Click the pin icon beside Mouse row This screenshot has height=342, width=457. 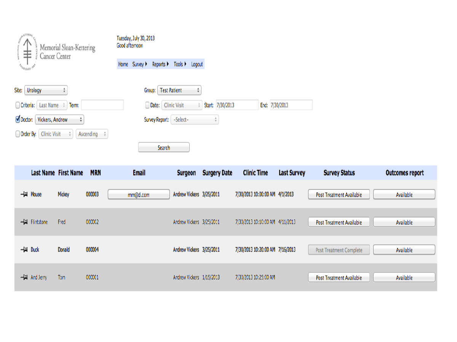pyautogui.click(x=24, y=195)
